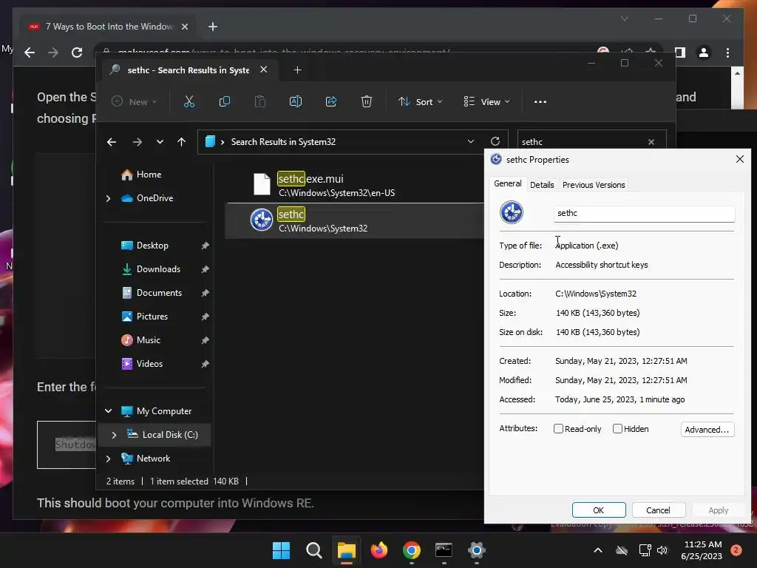Open the Sort dropdown menu
The height and width of the screenshot is (568, 757).
tap(420, 102)
